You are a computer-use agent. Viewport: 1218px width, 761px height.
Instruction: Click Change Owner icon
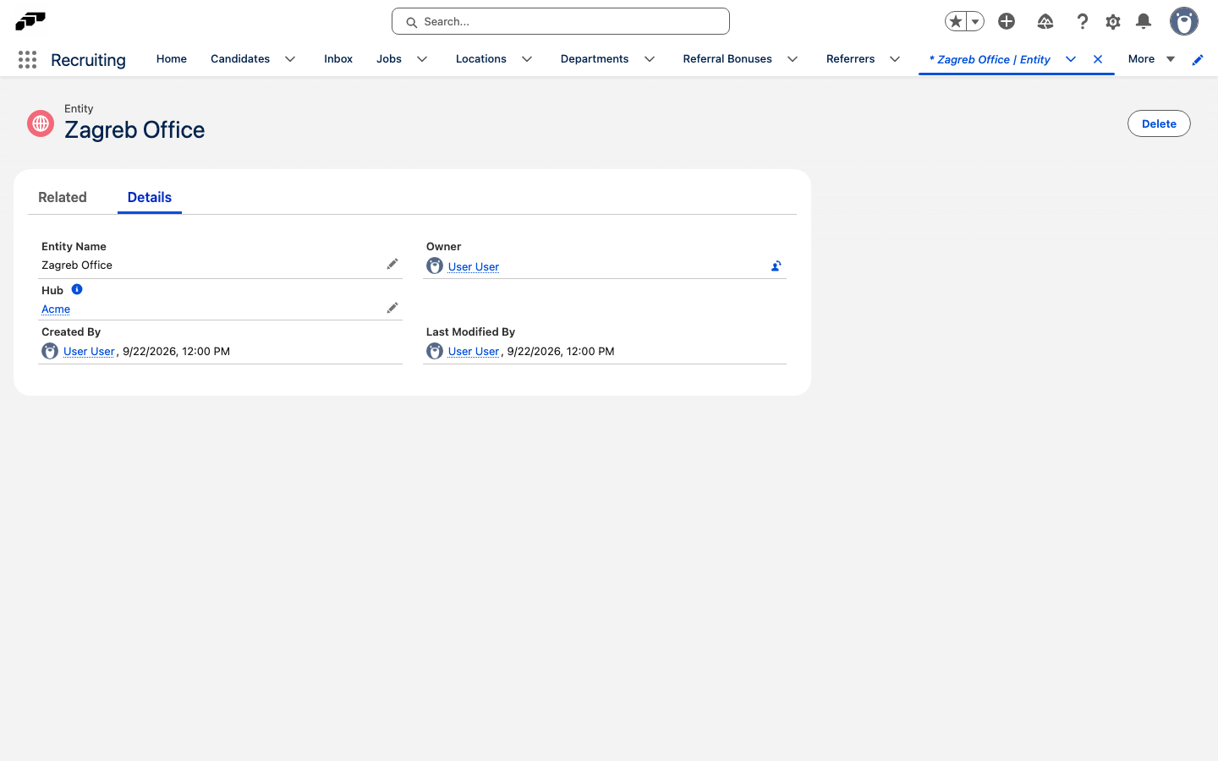point(776,266)
